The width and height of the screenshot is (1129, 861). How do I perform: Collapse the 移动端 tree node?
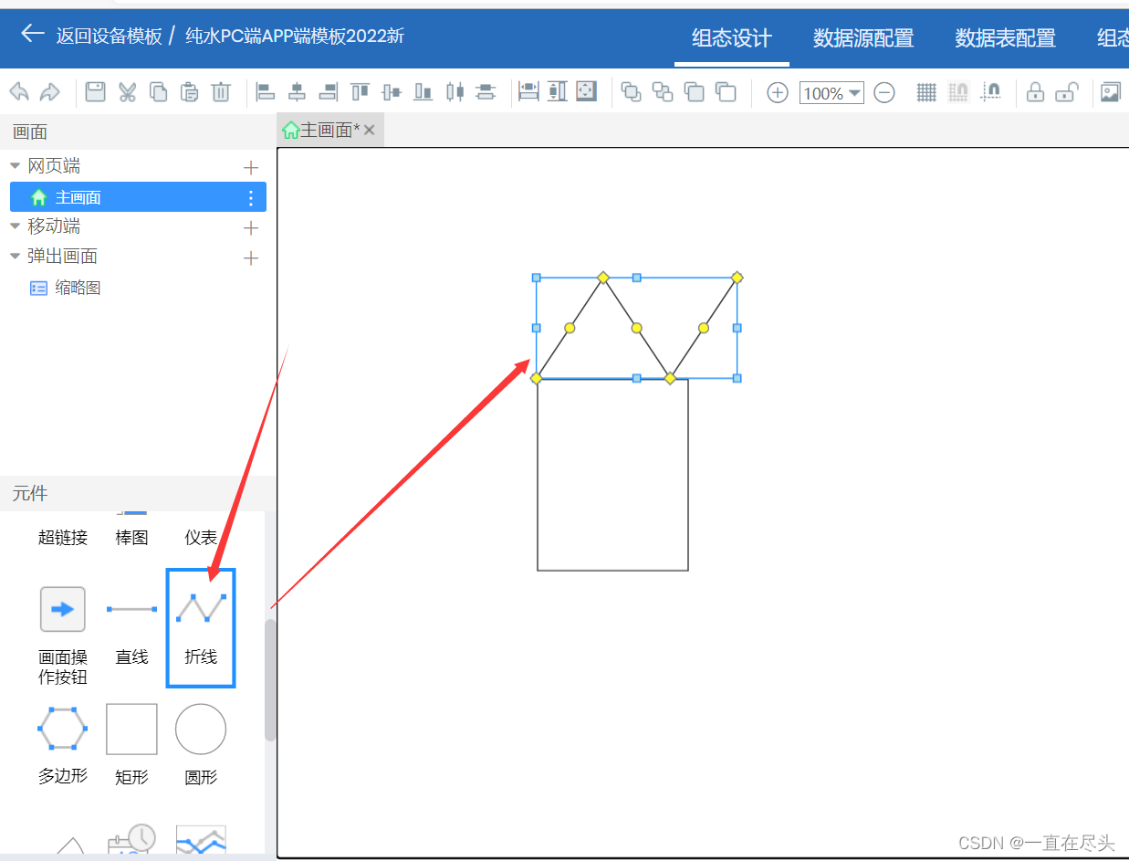(15, 226)
